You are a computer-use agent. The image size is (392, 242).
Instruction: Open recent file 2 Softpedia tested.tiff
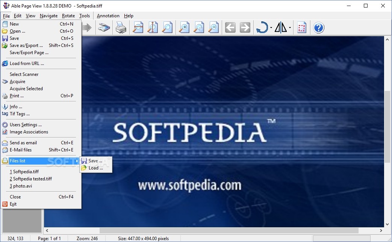41,179
